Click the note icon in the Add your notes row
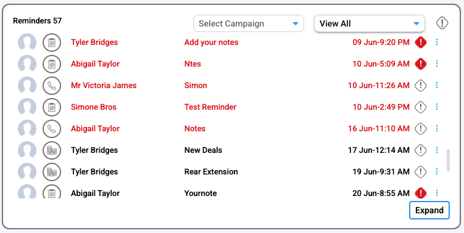The image size is (464, 233). point(52,43)
